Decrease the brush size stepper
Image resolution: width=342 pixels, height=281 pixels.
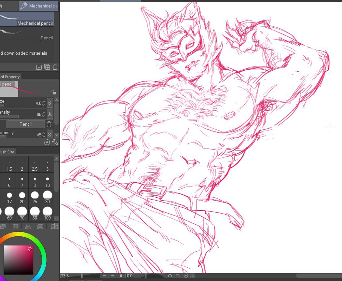(44, 105)
